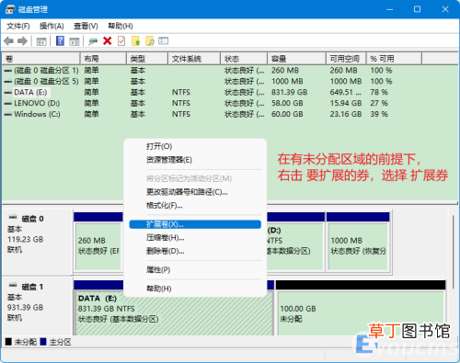Click the properties checkmark toolbar icon

coord(121,40)
